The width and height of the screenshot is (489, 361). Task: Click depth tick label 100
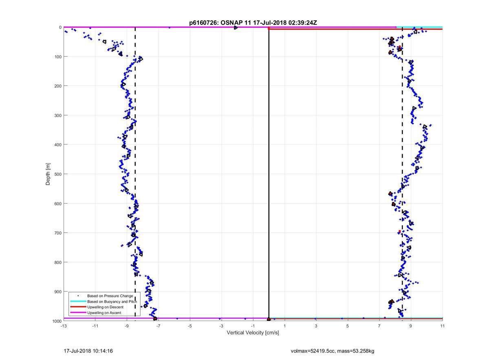[57, 56]
